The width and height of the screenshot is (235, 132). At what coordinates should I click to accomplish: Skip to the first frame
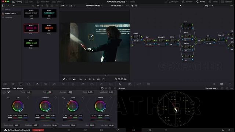pyautogui.click(x=81, y=79)
